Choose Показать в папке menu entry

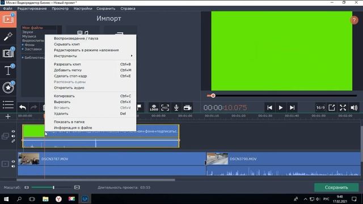pos(90,122)
